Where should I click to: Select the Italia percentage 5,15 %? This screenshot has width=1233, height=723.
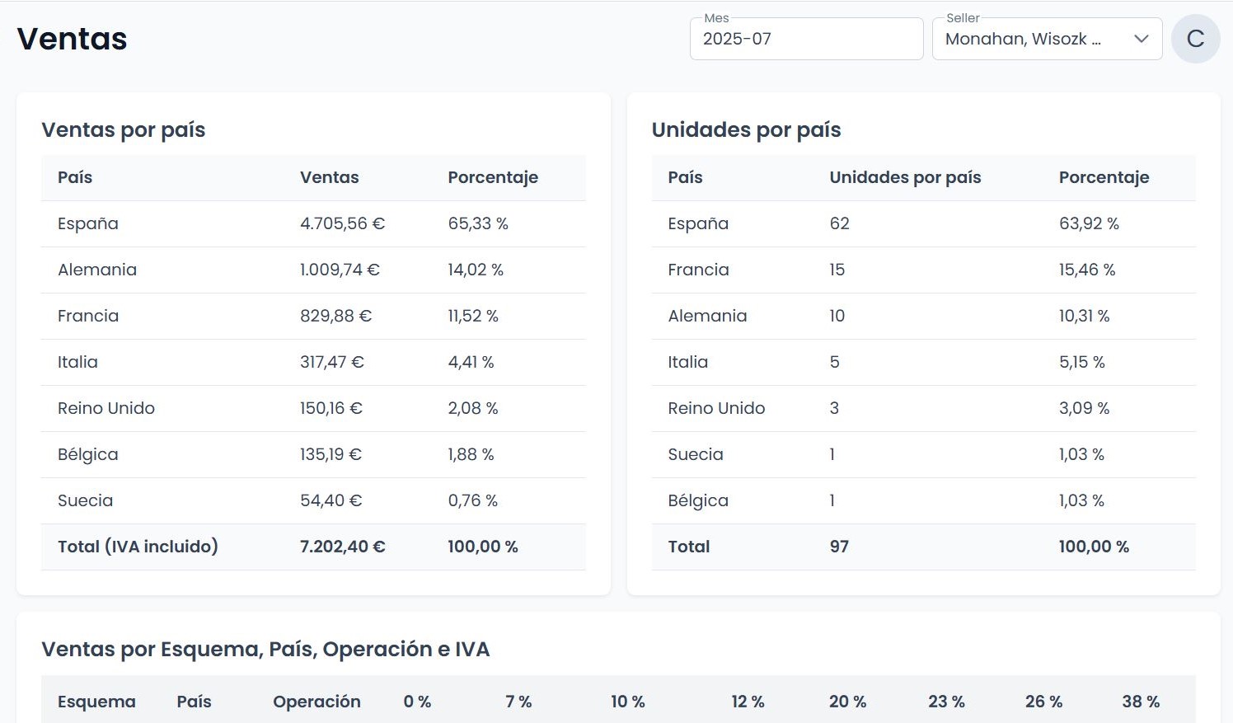[x=1082, y=362]
